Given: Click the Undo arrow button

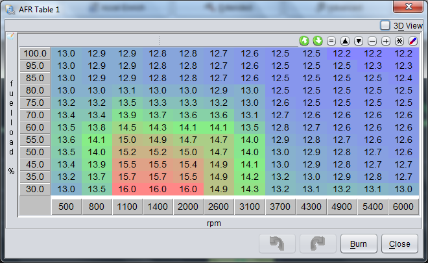Looking at the screenshot, I should click(x=277, y=244).
